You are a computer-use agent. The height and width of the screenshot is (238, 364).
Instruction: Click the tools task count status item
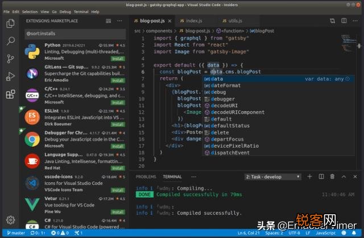(x=78, y=233)
